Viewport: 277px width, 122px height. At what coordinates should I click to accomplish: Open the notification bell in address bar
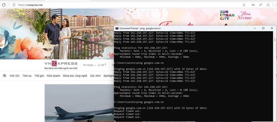244,5
